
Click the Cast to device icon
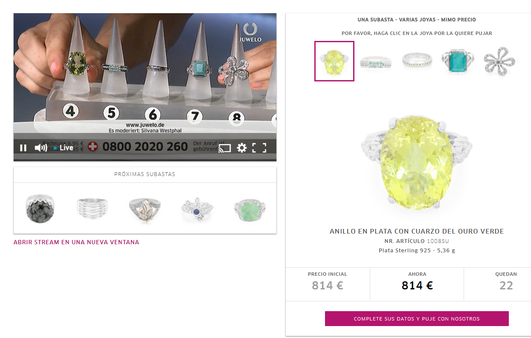click(x=224, y=148)
